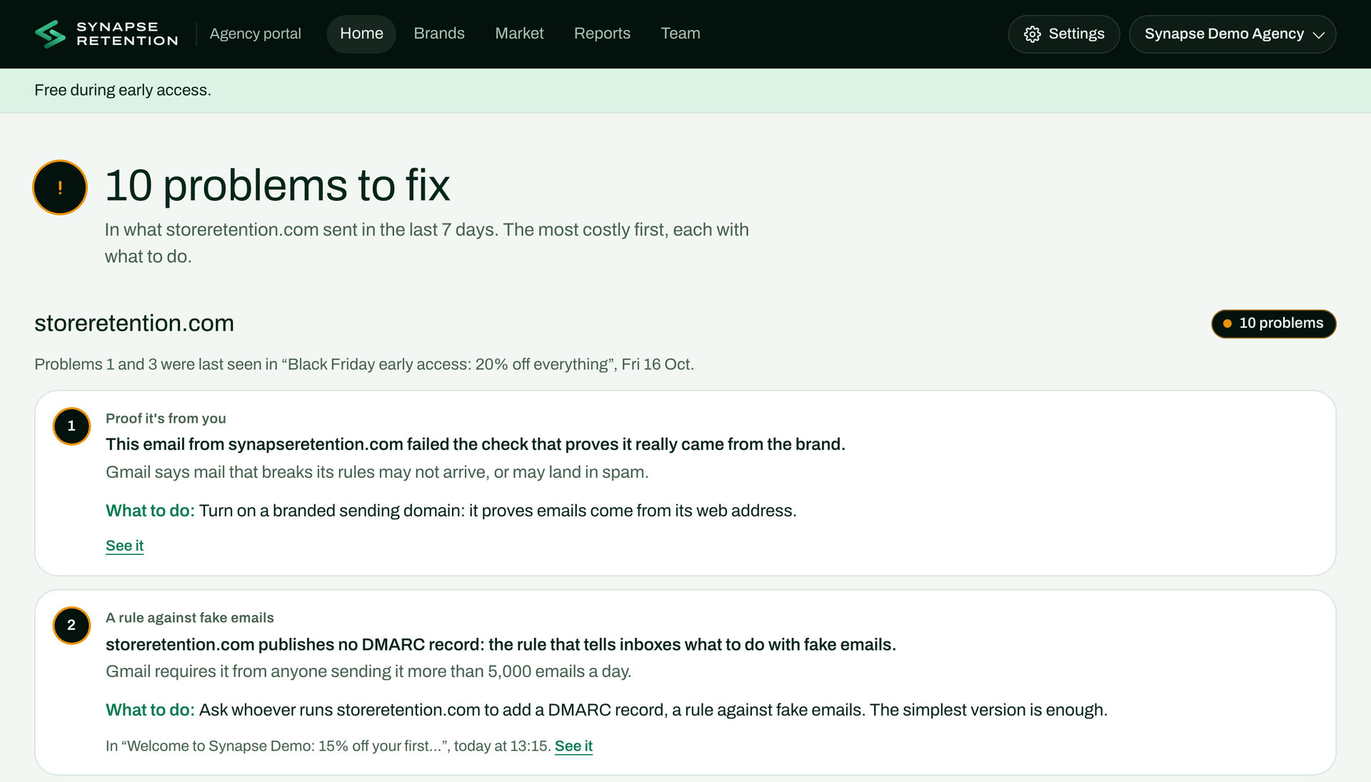Open See it link for problem 1

(124, 546)
